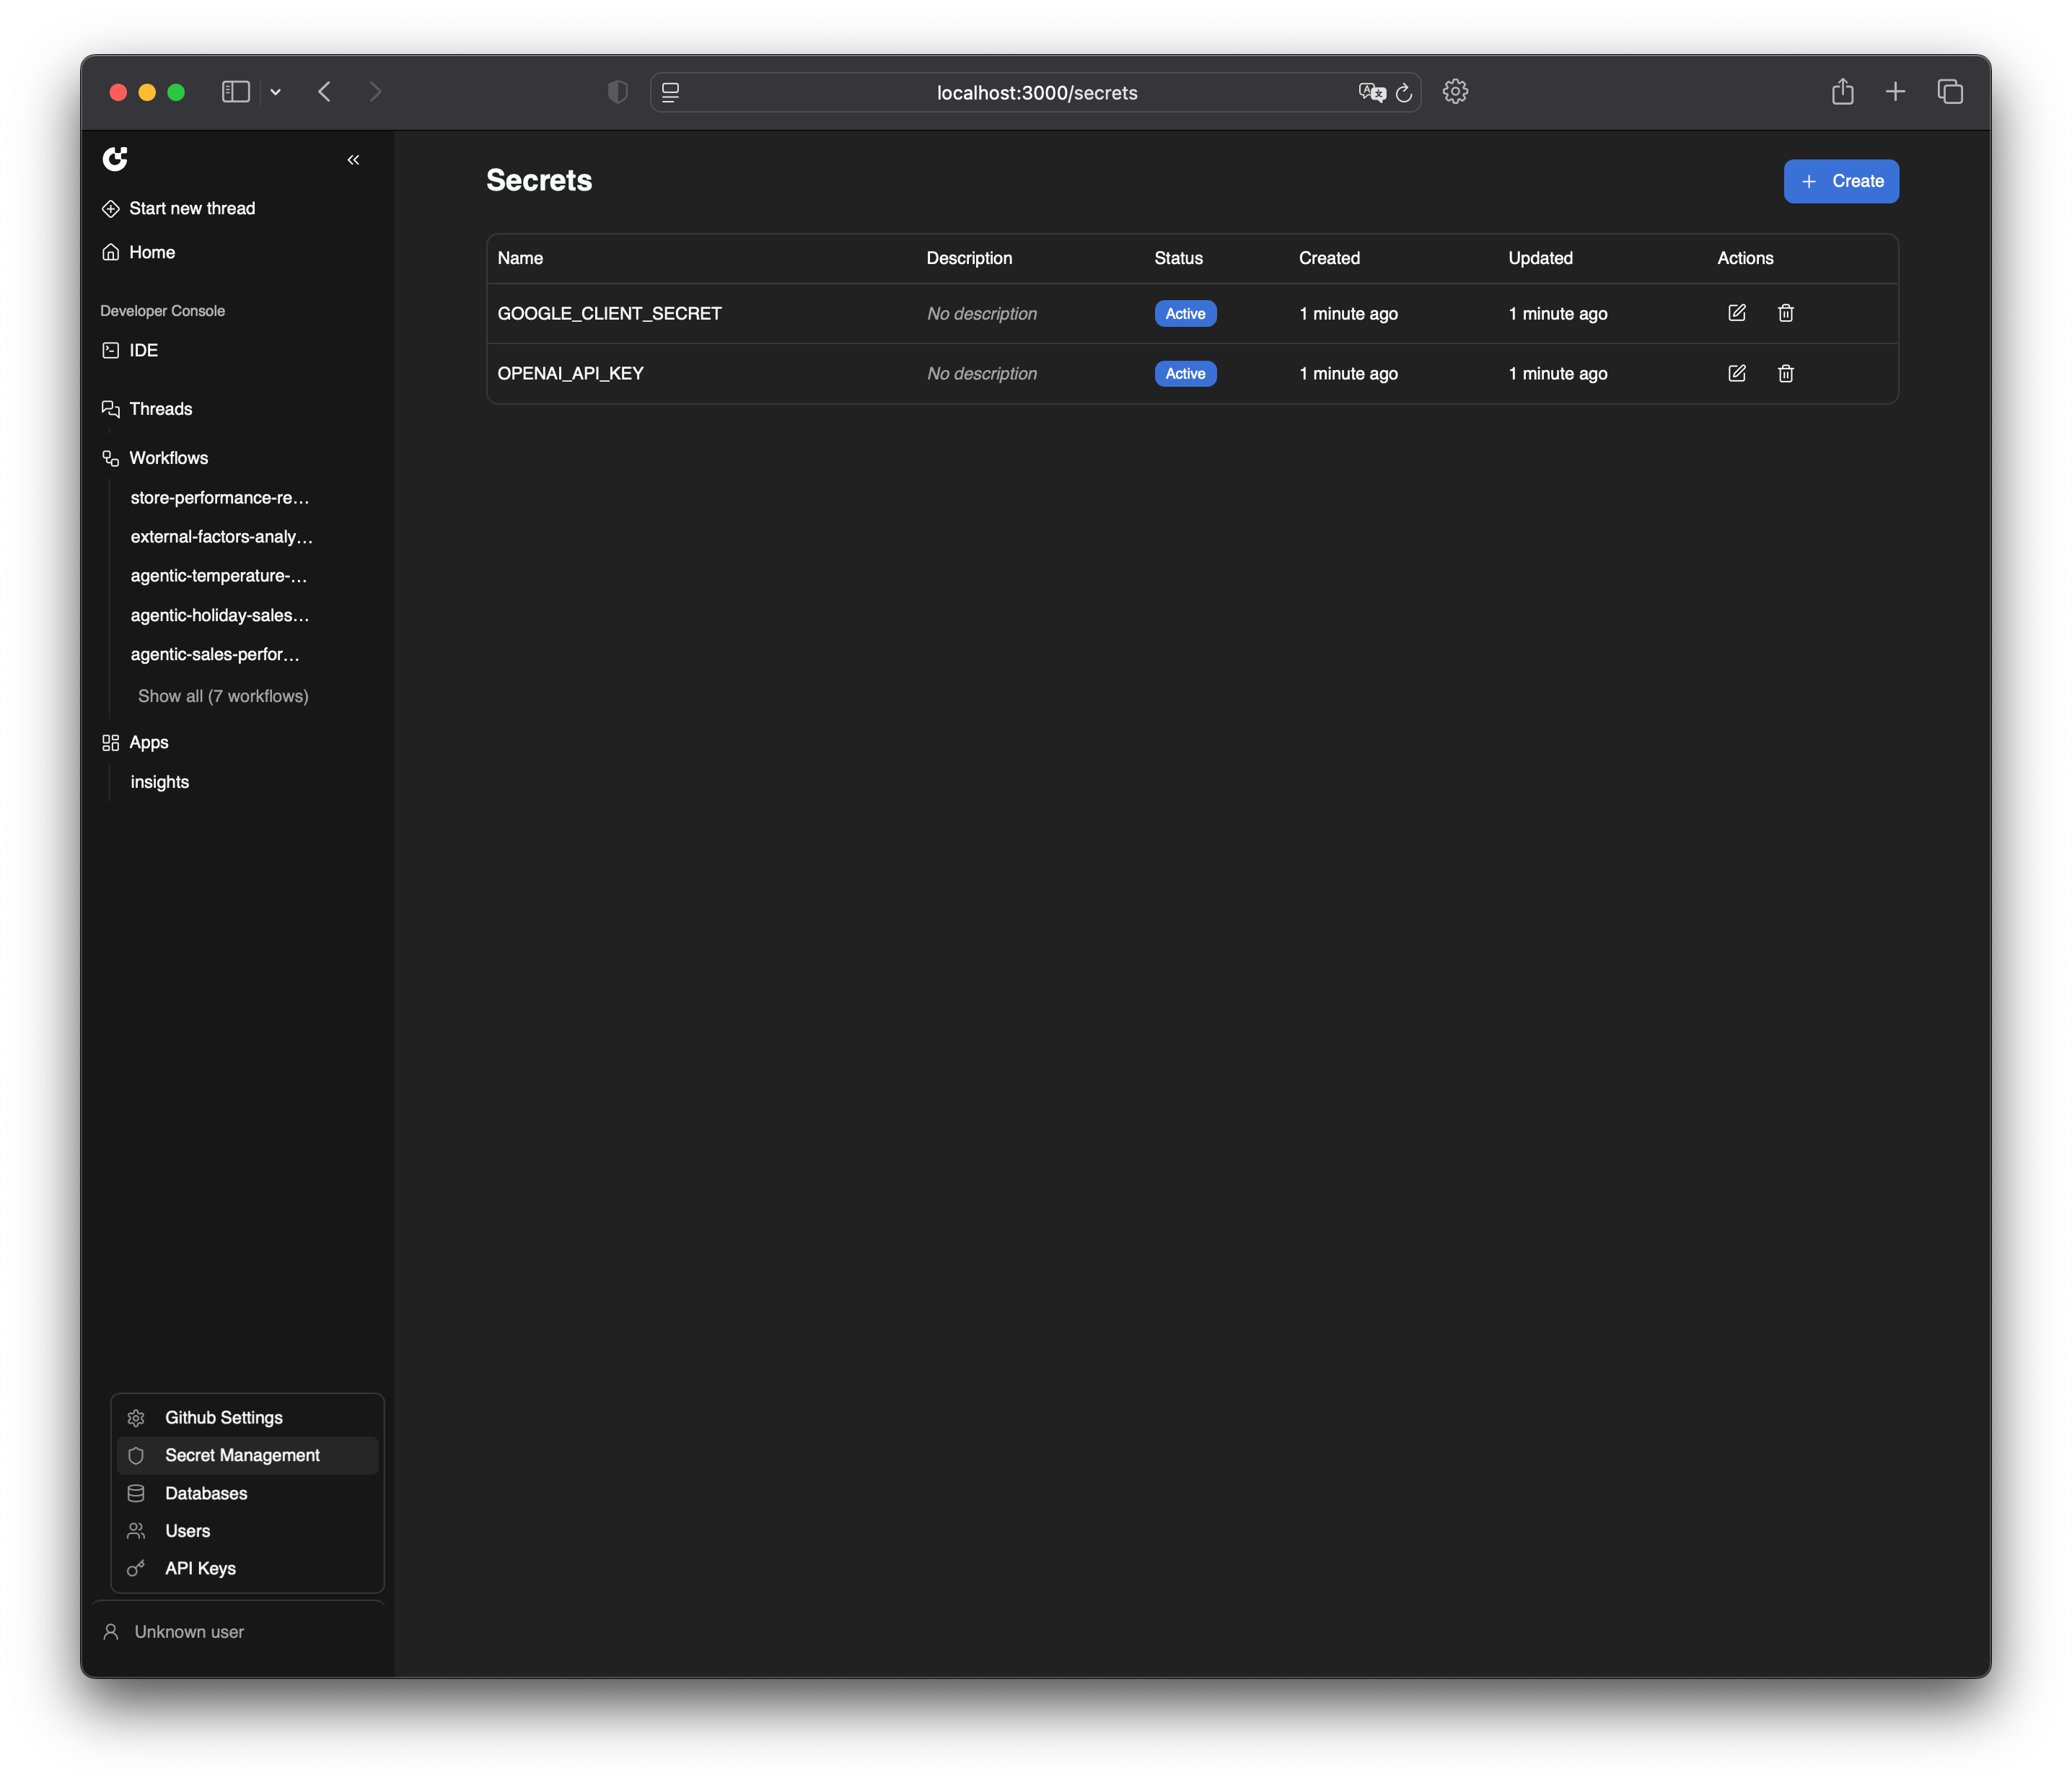Click the app logo icon
The height and width of the screenshot is (1785, 2072).
coord(115,159)
